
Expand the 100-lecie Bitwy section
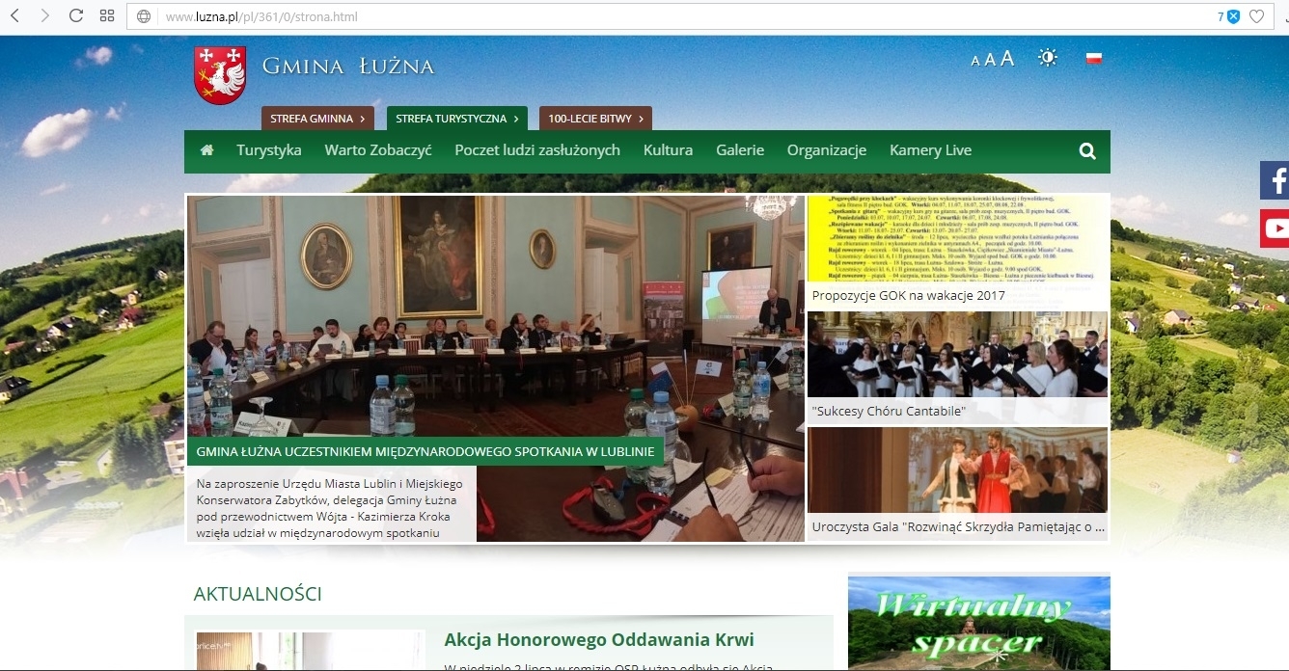point(595,119)
